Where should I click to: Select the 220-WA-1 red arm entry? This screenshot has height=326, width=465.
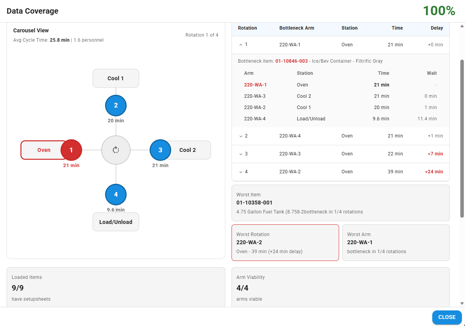(255, 85)
